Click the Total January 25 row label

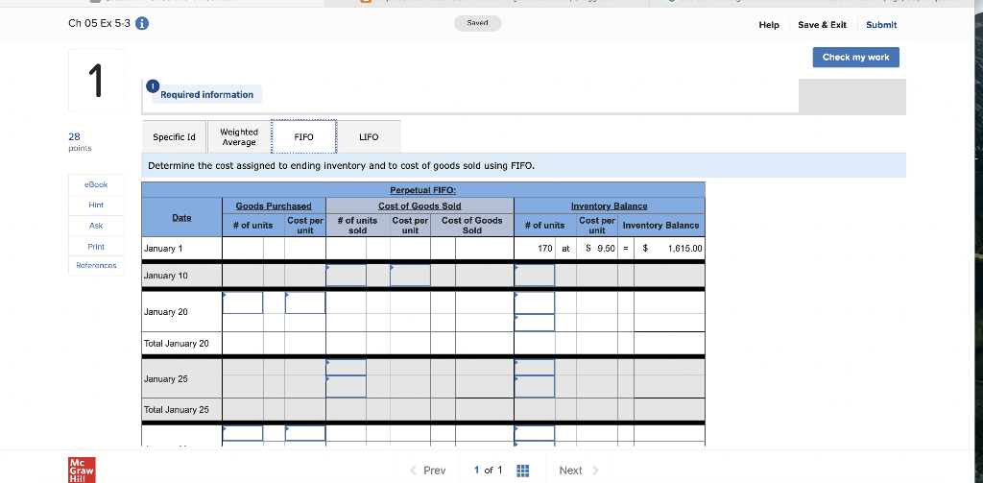177,410
